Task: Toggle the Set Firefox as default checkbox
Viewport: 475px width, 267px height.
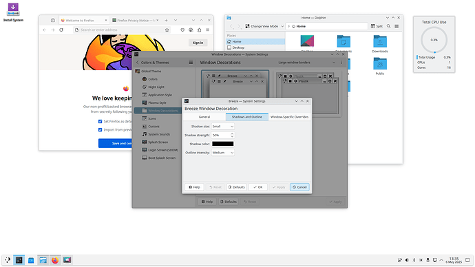Action: [x=100, y=121]
